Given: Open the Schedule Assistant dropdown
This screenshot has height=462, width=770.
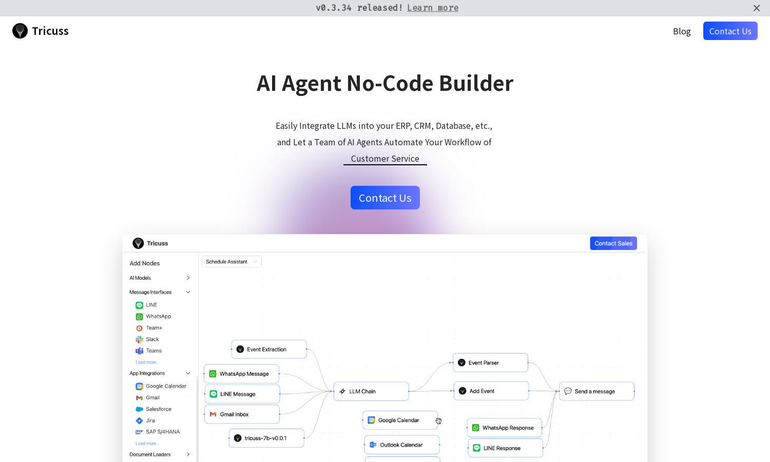Looking at the screenshot, I should (x=232, y=262).
